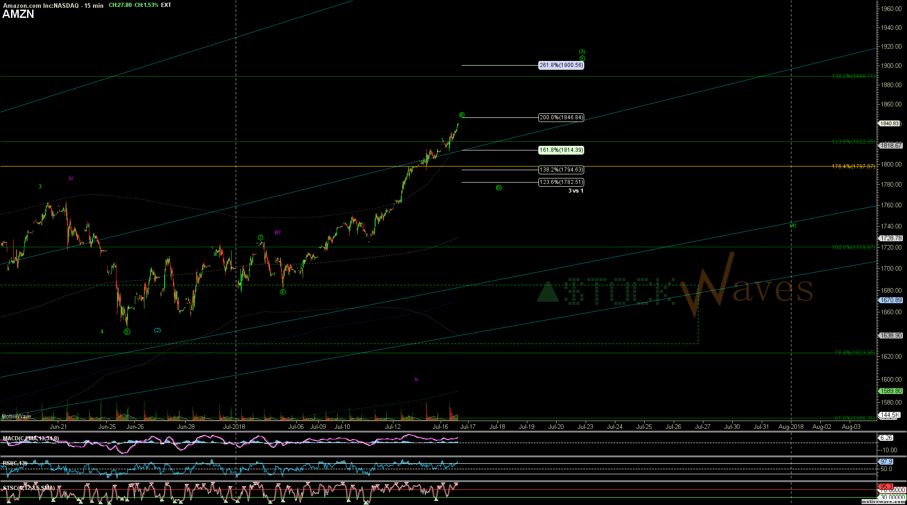Viewport: 907px width, 505px height.
Task: Click the Jul-20 date on time axis
Action: (x=556, y=427)
